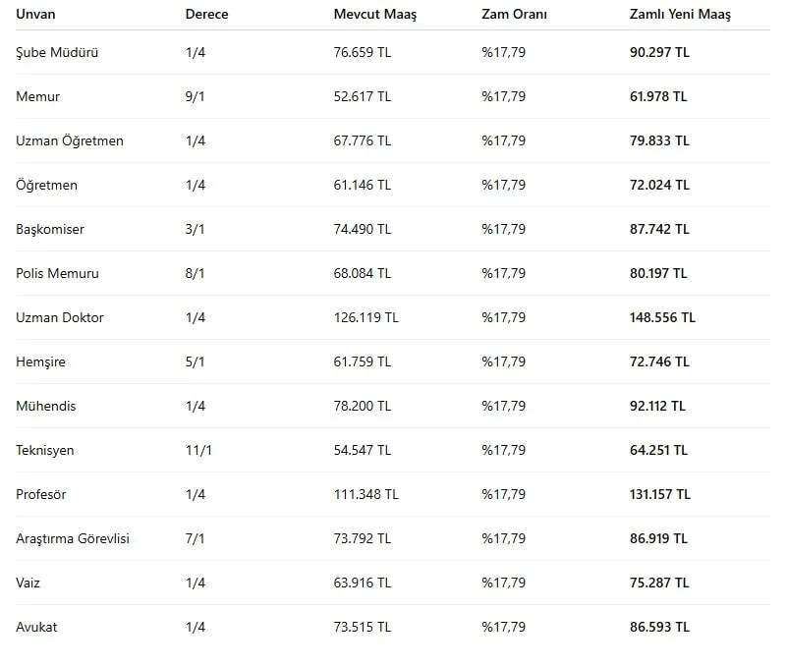Click Uzman Doktor's current salary 126.119 TL
This screenshot has height=667, width=787.
[x=366, y=318]
